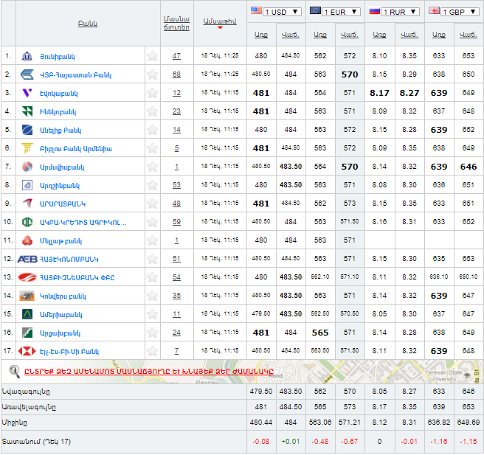The image size is (484, 455).
Task: Click the AEB Armeconombank logo
Action: pyautogui.click(x=27, y=259)
